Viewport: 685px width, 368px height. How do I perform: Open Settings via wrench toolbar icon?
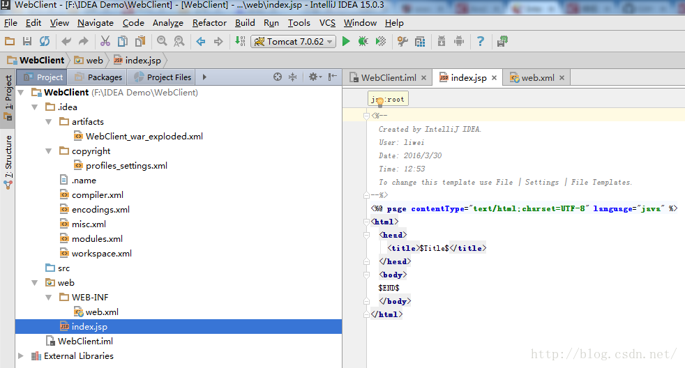click(x=402, y=42)
